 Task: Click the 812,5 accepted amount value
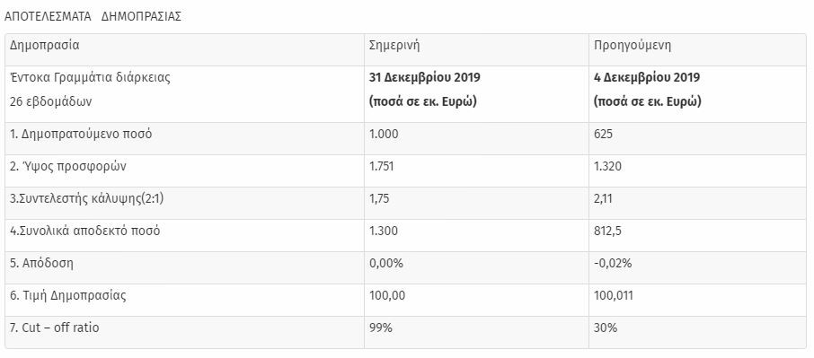point(607,231)
